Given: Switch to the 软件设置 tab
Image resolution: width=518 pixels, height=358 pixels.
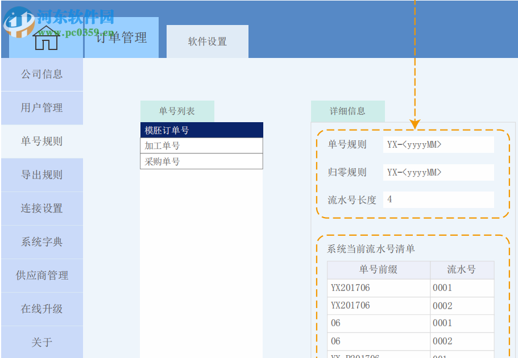Looking at the screenshot, I should [x=207, y=41].
